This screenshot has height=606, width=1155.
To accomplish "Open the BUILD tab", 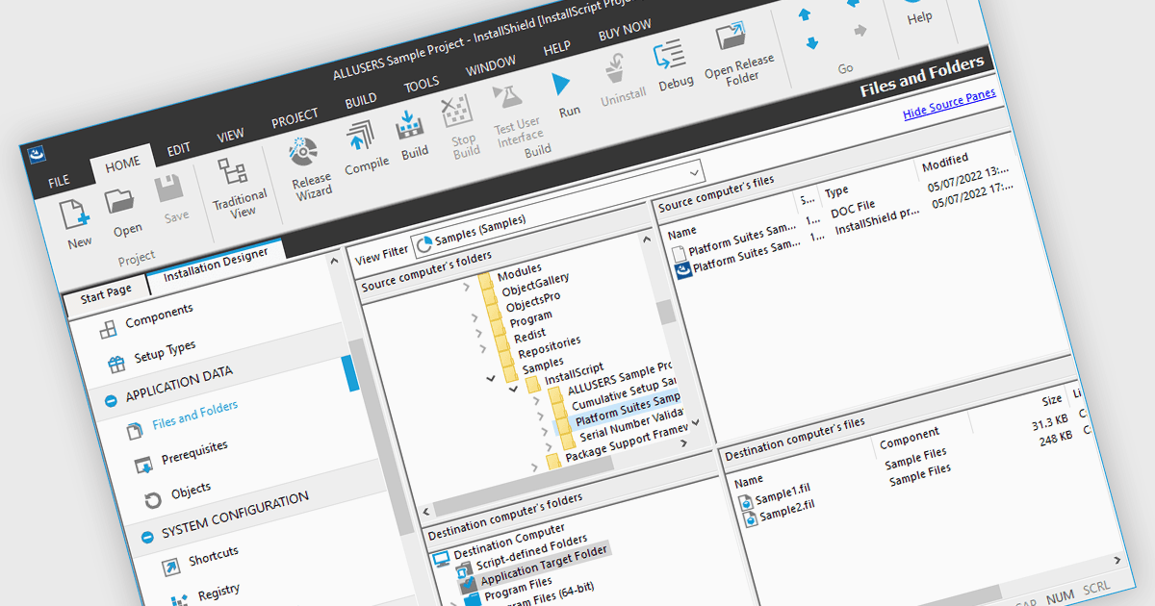I will point(361,100).
